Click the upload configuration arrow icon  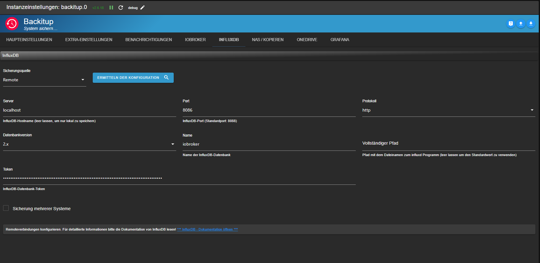pyautogui.click(x=521, y=23)
